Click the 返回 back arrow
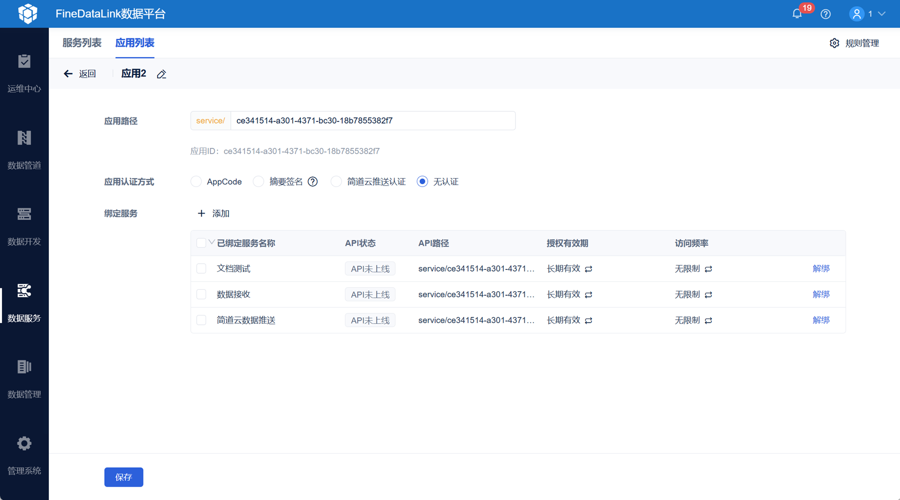 tap(68, 73)
